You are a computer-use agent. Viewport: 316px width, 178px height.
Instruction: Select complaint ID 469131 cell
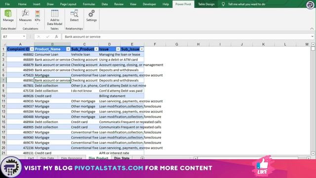coord(20,153)
